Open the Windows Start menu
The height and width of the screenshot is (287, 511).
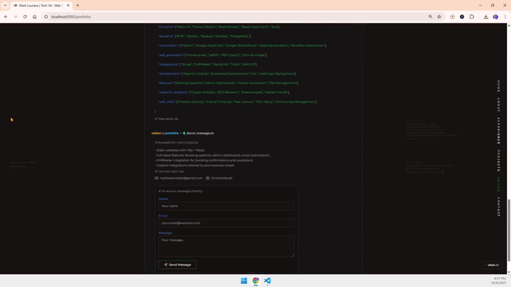[x=244, y=281]
